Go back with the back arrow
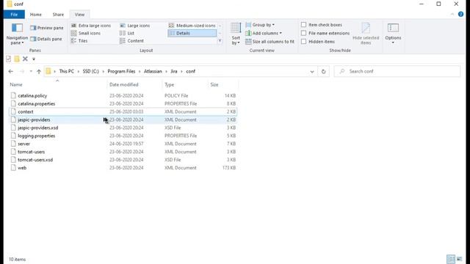 point(11,72)
